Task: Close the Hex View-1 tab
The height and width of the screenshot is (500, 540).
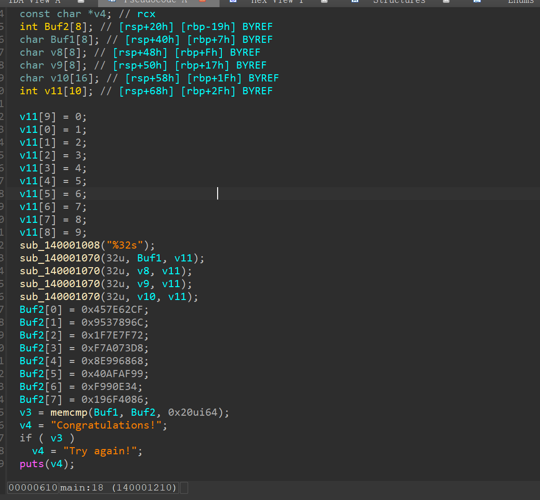Action: [324, 1]
